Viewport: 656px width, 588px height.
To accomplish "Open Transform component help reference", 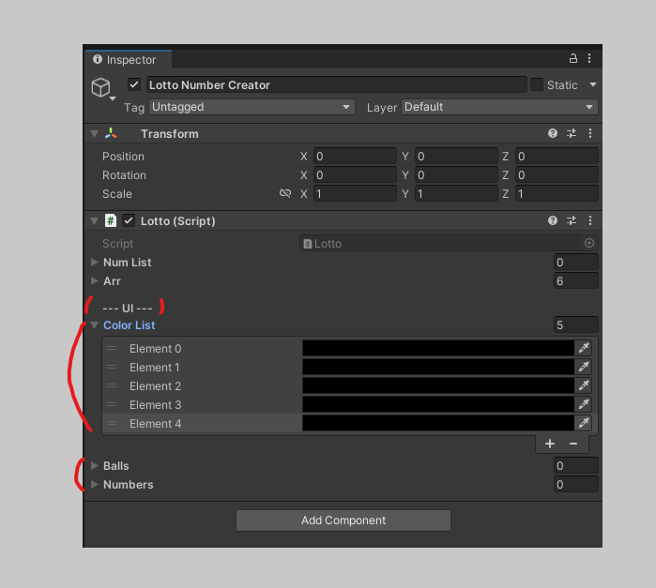I will click(553, 133).
